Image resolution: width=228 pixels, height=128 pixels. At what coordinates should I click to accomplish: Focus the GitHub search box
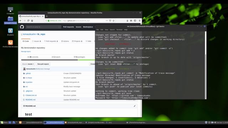tap(43, 27)
